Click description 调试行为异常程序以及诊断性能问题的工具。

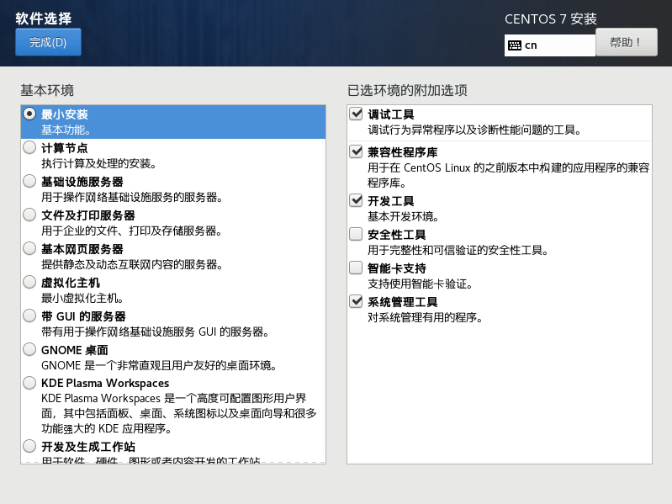[x=474, y=130]
